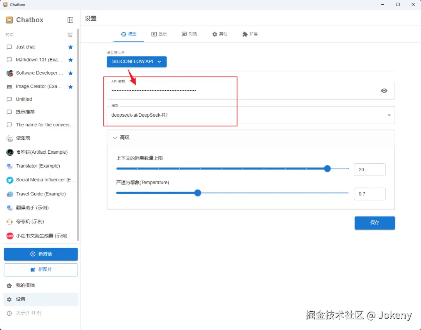Toggle star on Markdown 101 conversation
421x330 pixels.
point(71,60)
